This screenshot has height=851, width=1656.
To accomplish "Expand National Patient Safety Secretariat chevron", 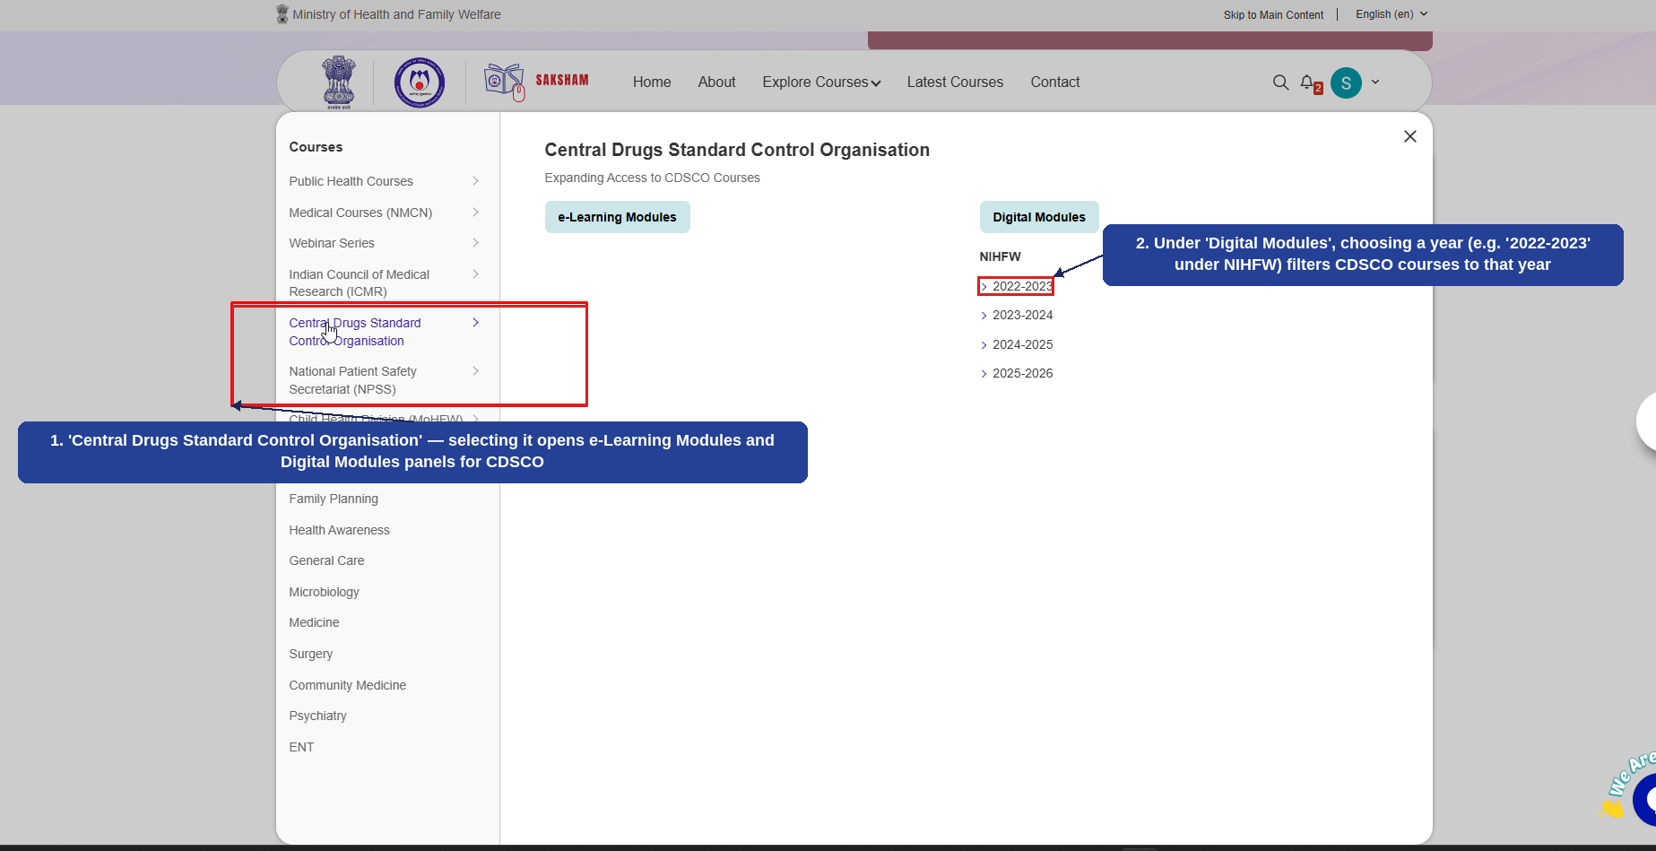I will 475,371.
